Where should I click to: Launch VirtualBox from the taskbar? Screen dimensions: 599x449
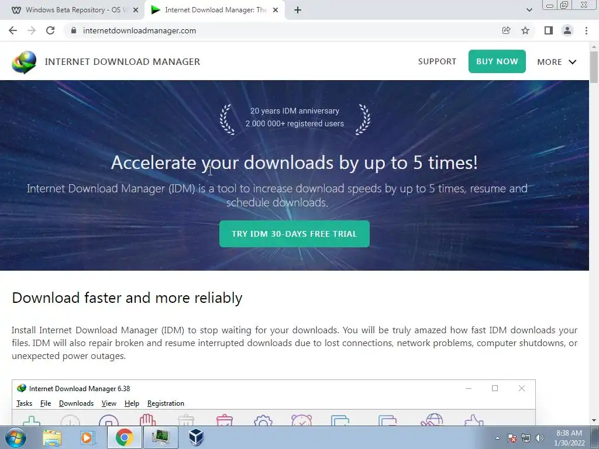click(x=197, y=437)
